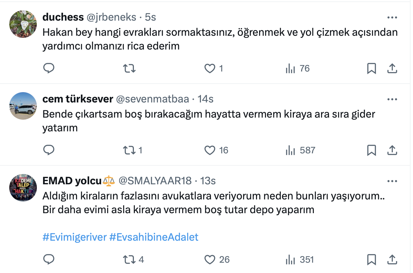Open the #Evimigeriver hashtag
This screenshot has height=273, width=413.
pos(74,237)
